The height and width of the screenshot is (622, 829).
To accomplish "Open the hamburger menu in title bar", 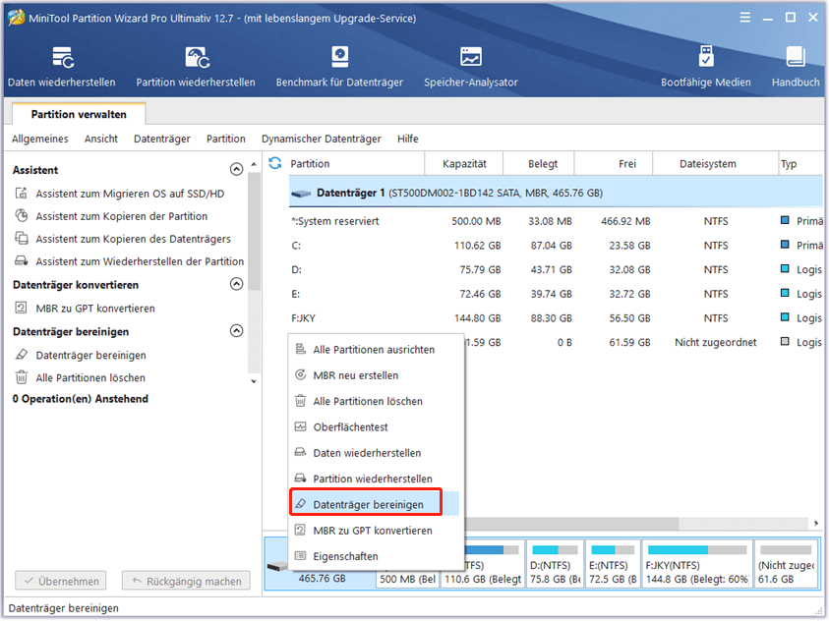I will (745, 18).
